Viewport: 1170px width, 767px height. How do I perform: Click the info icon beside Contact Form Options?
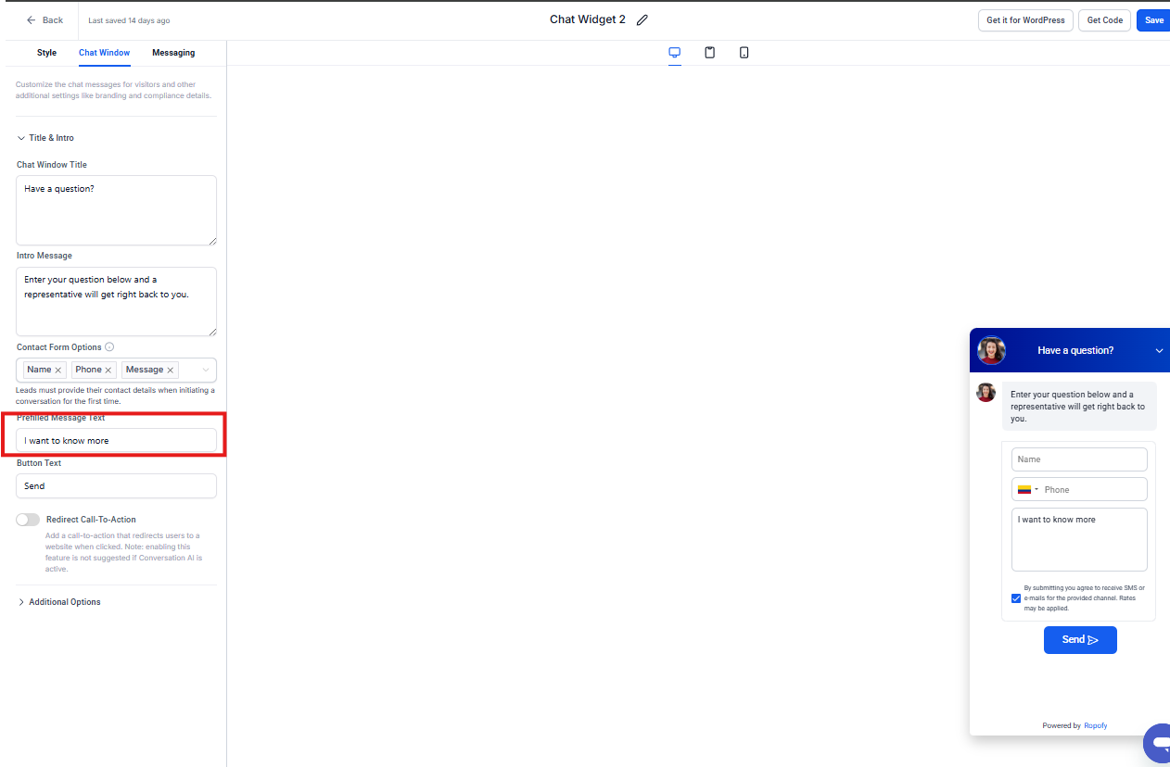point(109,347)
